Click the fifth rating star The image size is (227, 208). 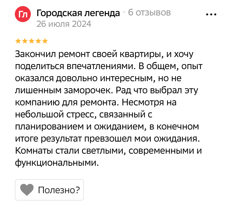coord(45,41)
